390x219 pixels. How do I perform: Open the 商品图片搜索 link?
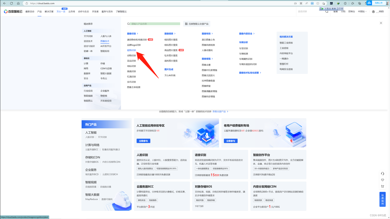171,50
